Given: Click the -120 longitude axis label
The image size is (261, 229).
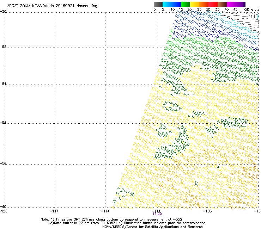Looking at the screenshot, I should click(x=4, y=211).
